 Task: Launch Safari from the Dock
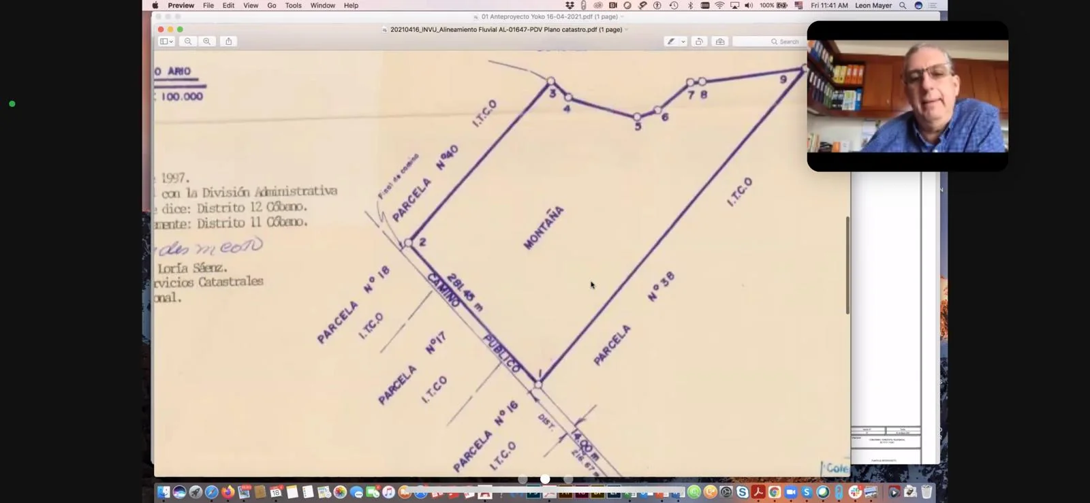212,491
